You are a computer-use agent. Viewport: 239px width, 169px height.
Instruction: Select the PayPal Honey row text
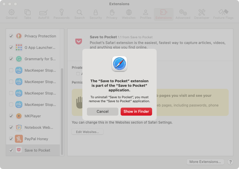[36, 139]
